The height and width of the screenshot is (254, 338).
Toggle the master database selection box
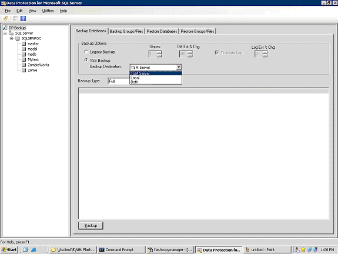[x=24, y=44]
